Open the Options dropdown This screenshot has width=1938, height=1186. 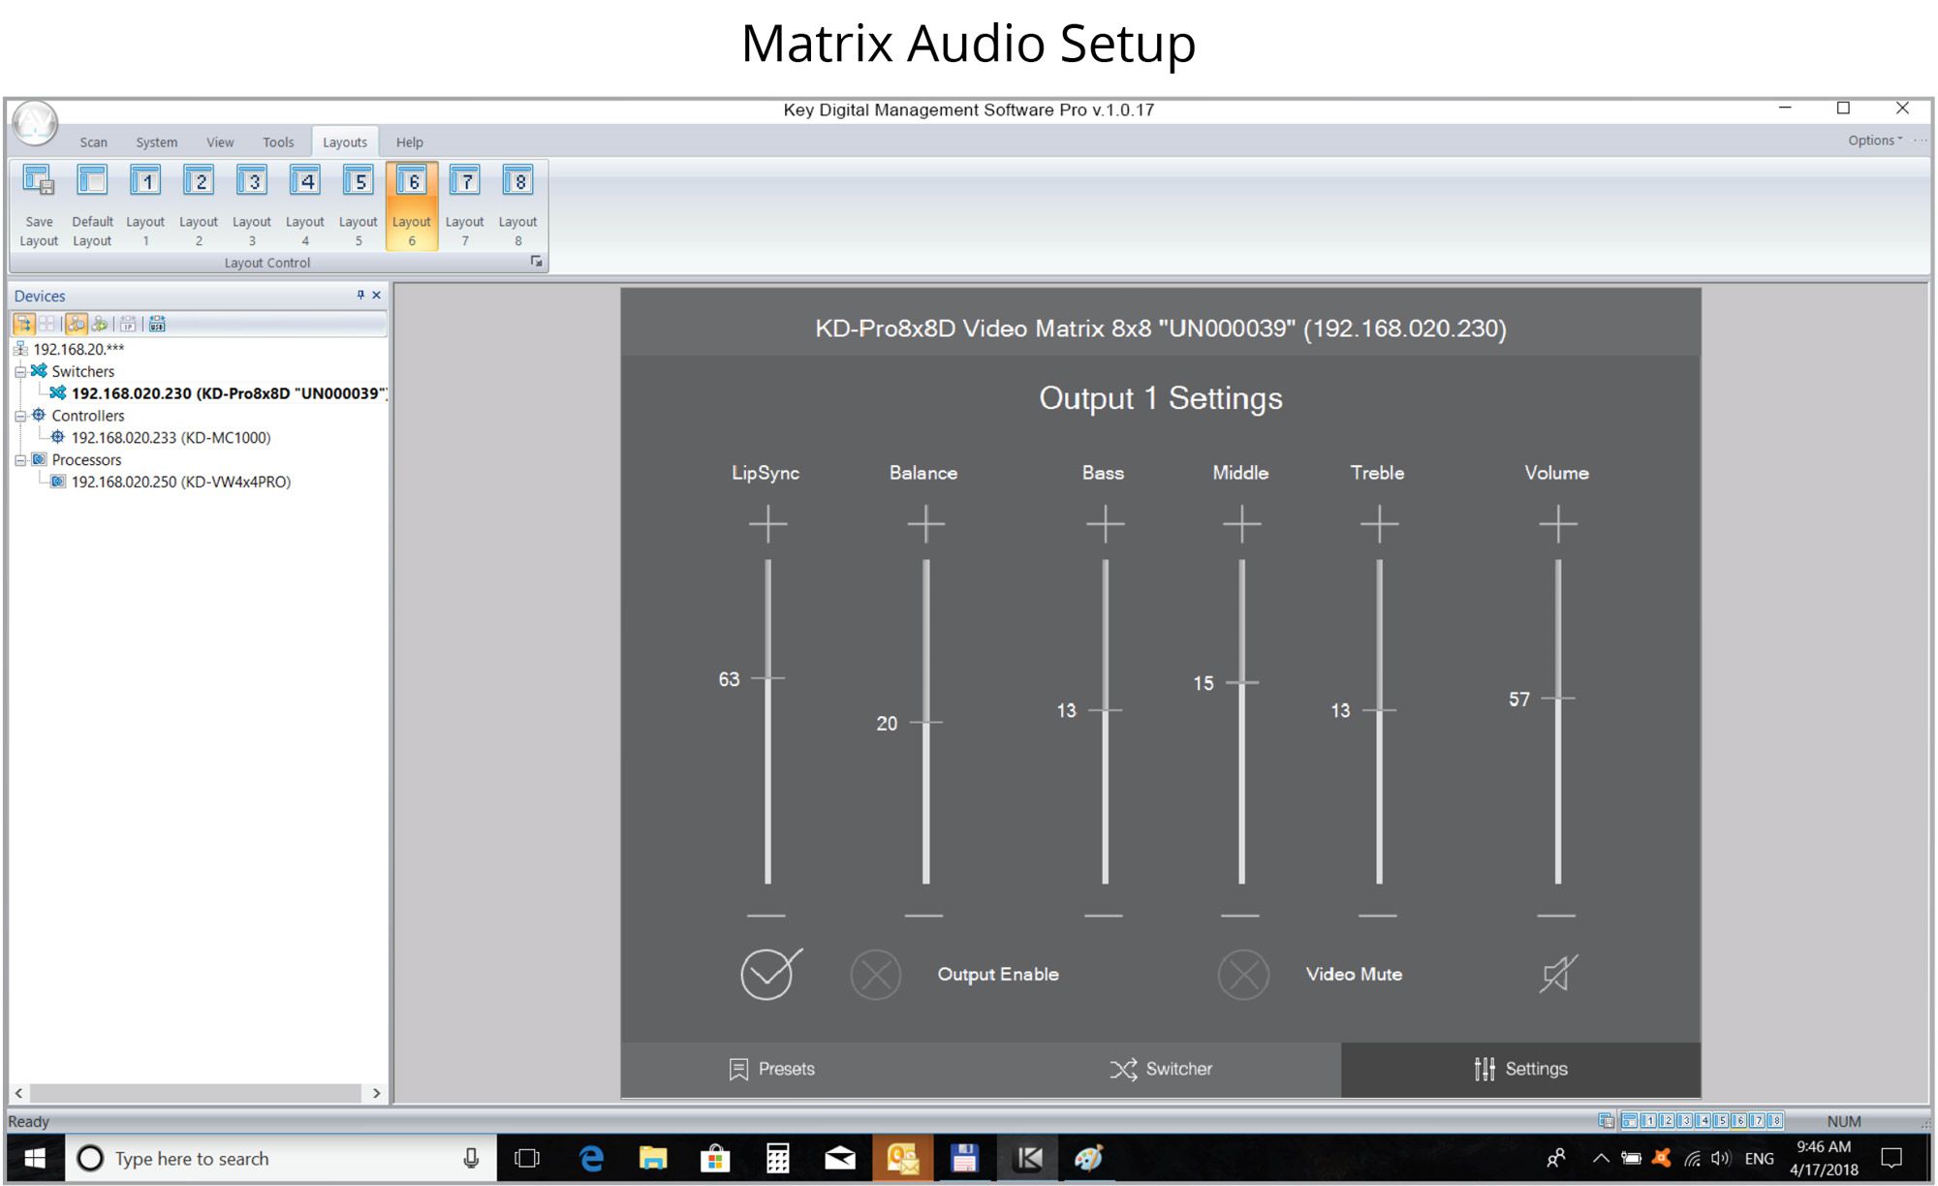click(1874, 140)
